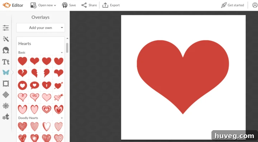Add the narrow tall pink heart overlay
Screen dimensions: 258x142
[34, 109]
